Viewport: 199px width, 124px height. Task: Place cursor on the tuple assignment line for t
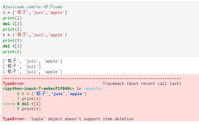(x=35, y=35)
